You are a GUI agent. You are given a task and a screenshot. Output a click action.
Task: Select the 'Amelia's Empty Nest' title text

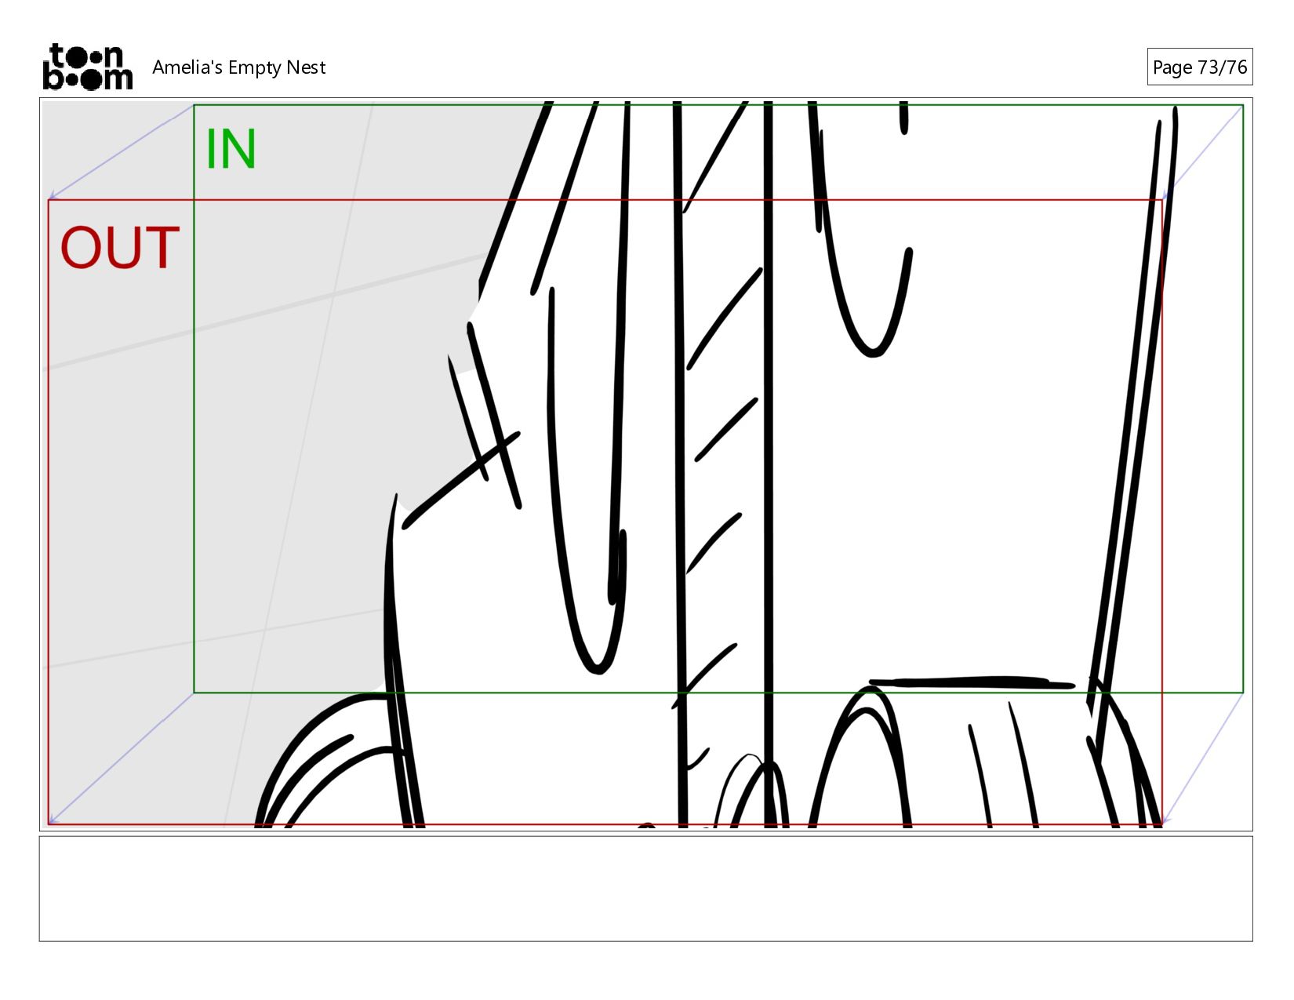tap(238, 67)
